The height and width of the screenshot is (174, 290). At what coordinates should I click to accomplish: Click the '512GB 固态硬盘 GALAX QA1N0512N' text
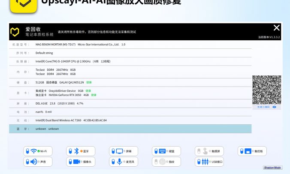pyautogui.click(x=60, y=82)
